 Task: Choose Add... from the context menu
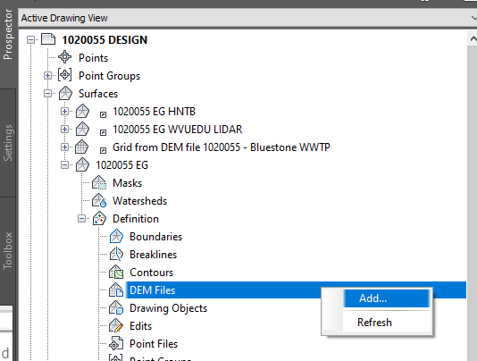tap(387, 298)
